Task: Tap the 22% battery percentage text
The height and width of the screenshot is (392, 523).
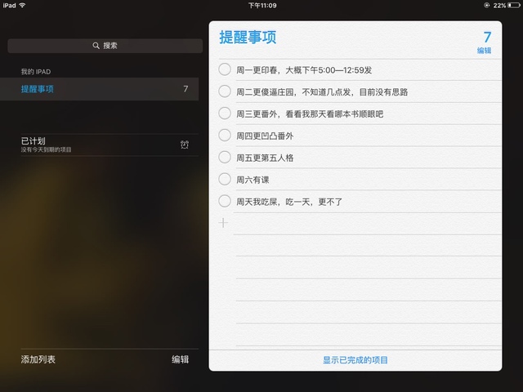Action: [x=499, y=6]
